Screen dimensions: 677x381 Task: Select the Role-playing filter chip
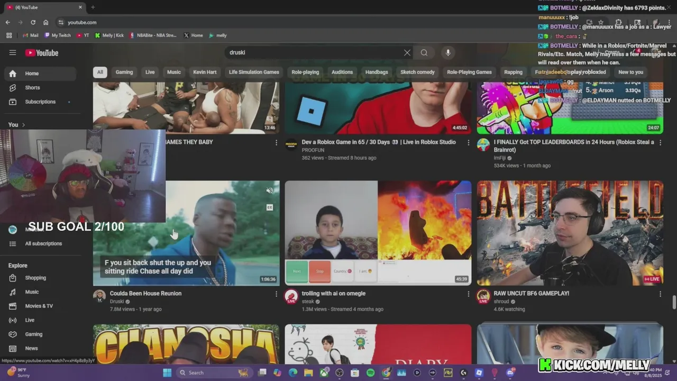point(305,72)
